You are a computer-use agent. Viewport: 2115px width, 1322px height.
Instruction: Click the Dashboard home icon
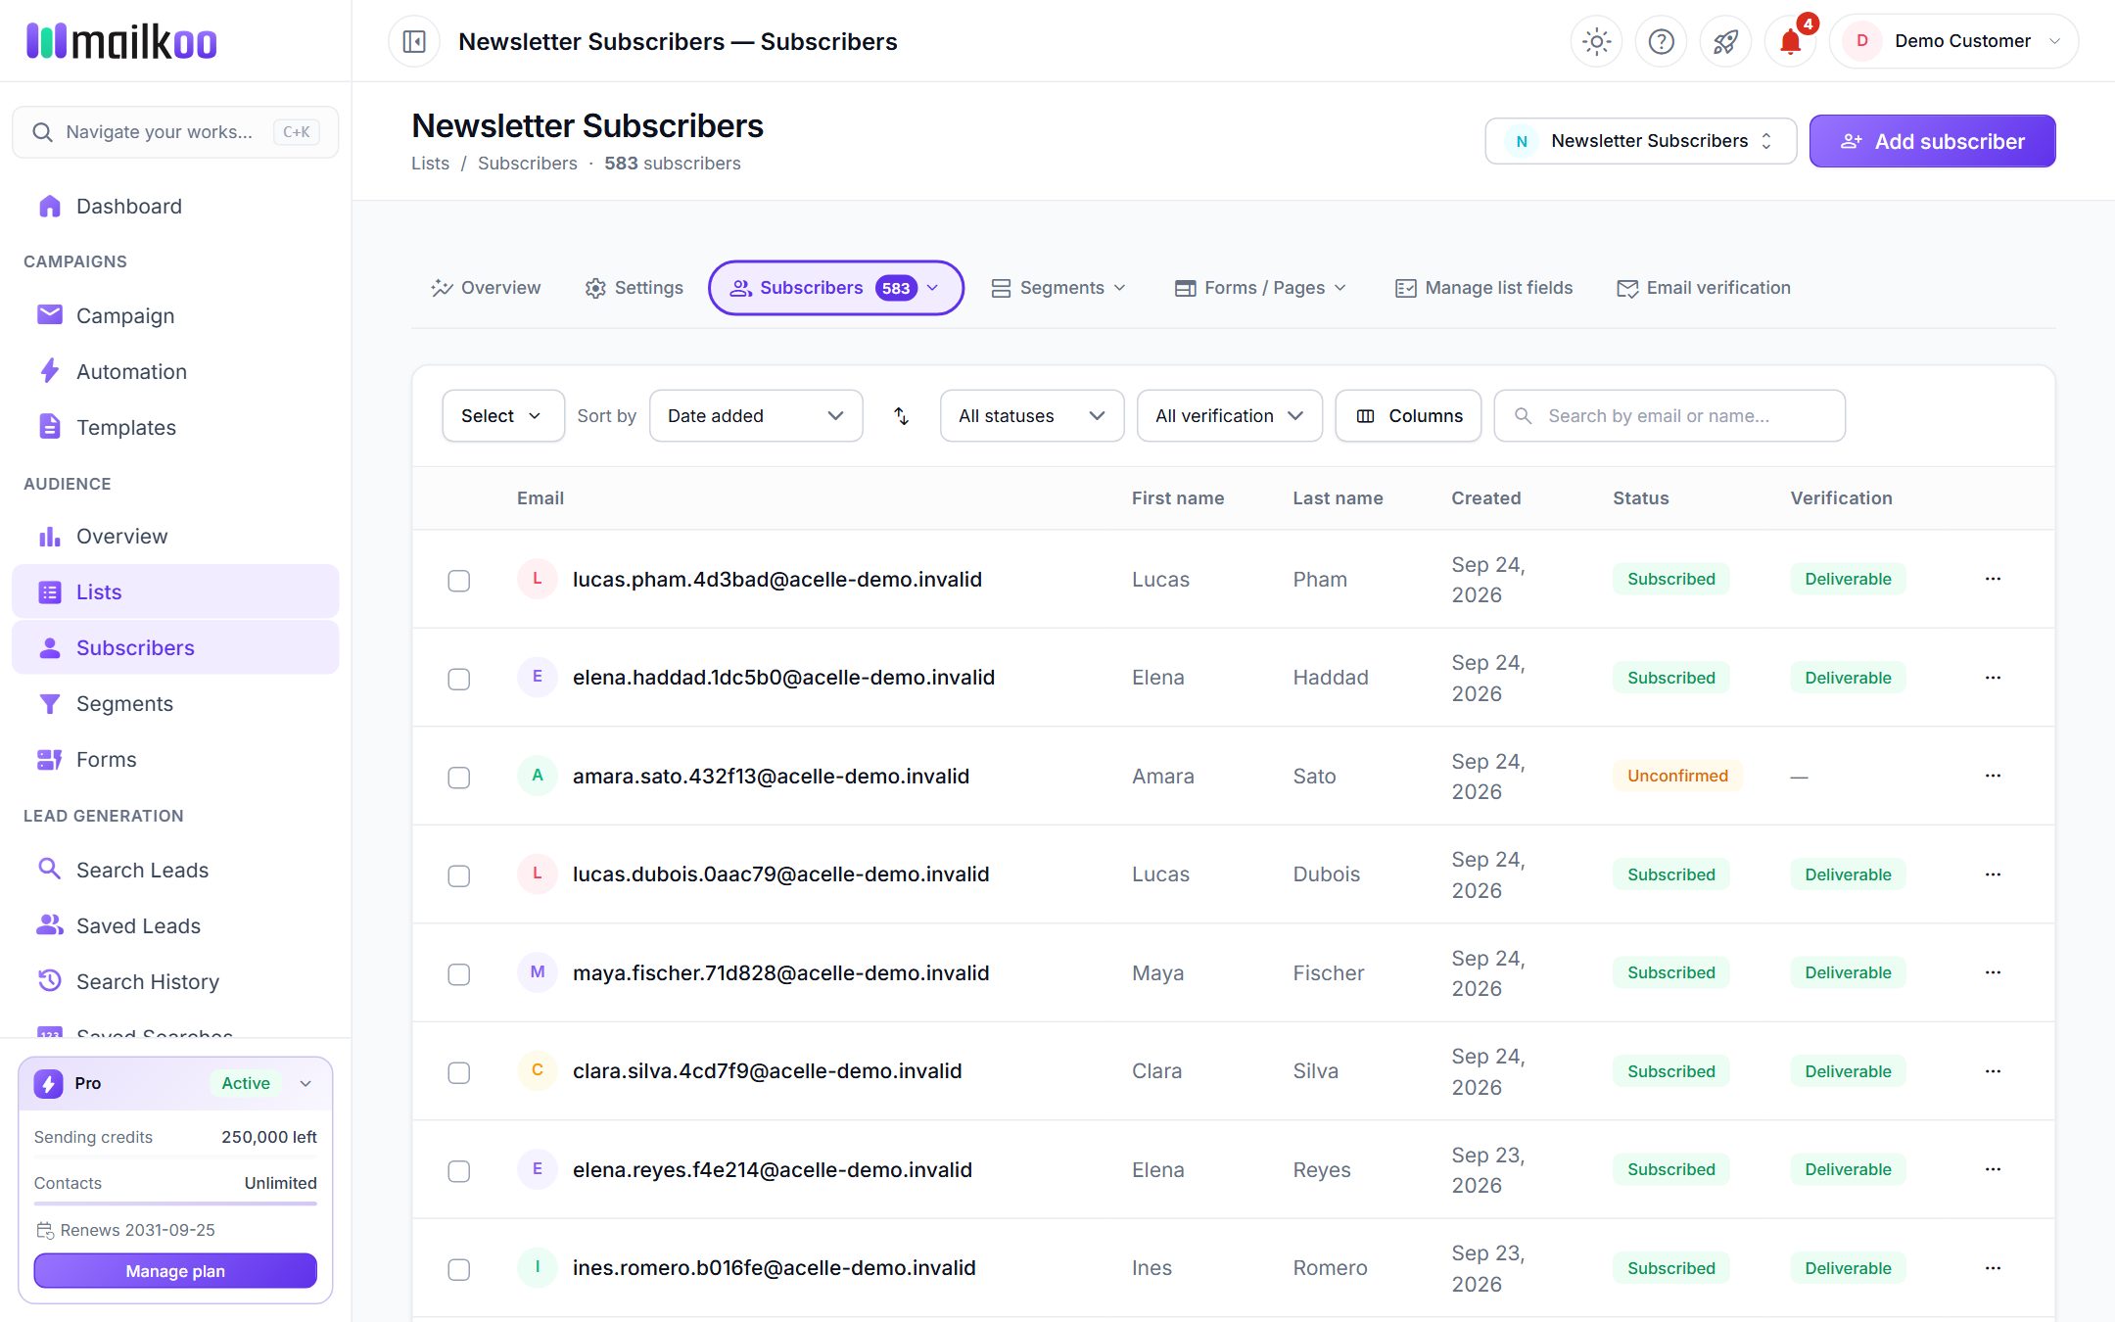coord(49,207)
